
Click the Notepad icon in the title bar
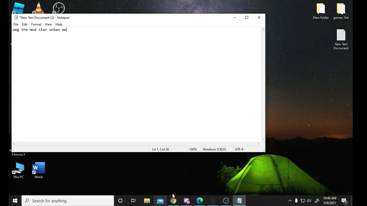coord(16,17)
